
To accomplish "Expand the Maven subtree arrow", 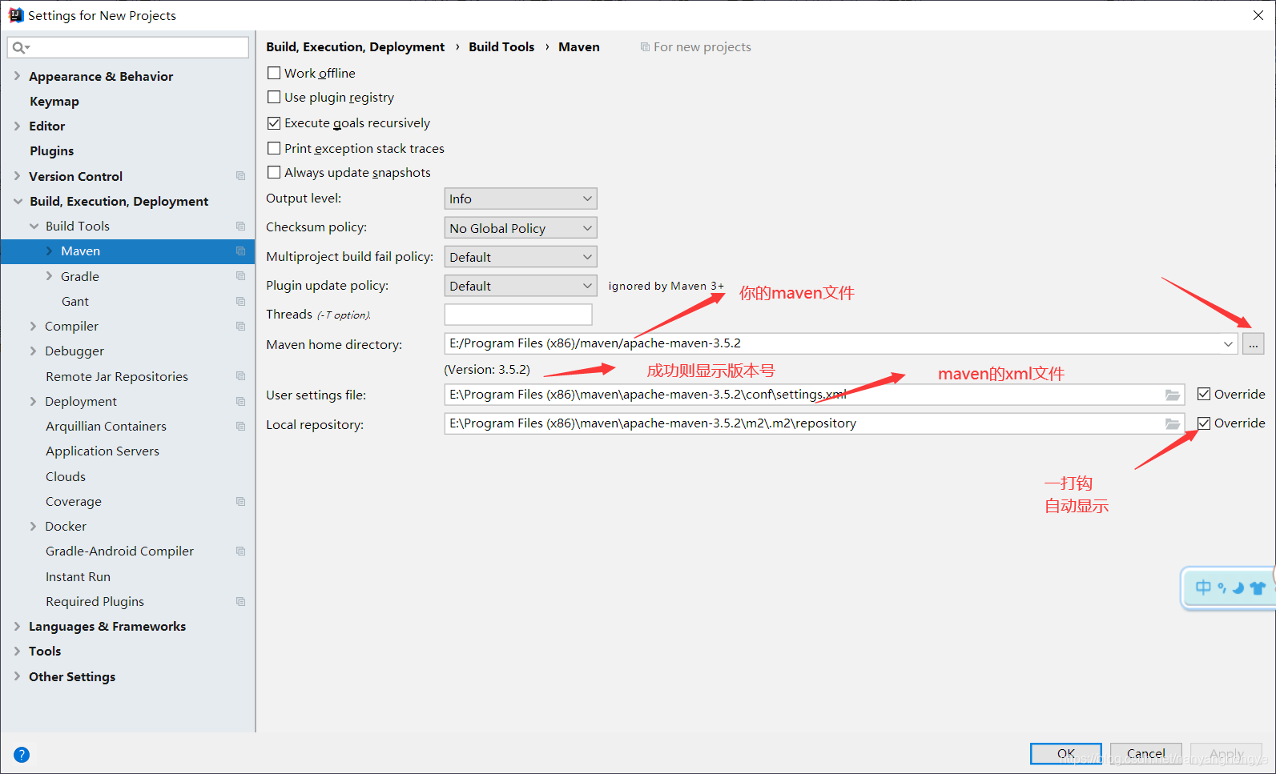I will pyautogui.click(x=49, y=251).
